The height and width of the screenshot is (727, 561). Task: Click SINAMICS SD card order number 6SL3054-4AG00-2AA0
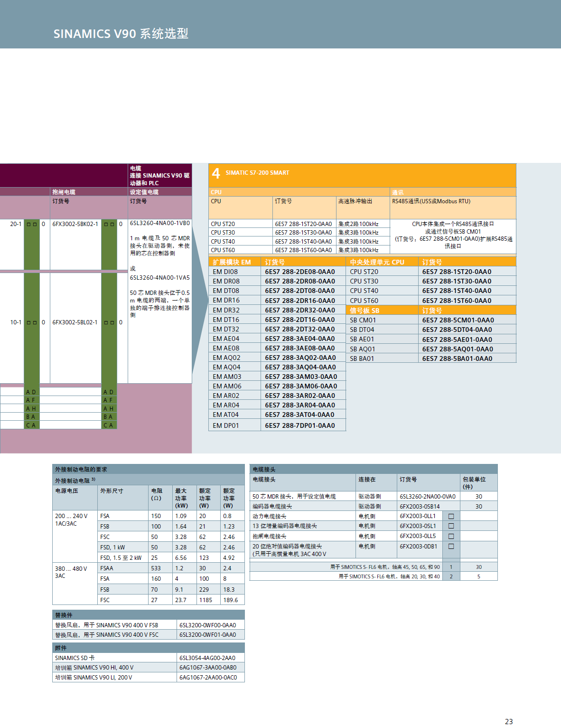pyautogui.click(x=207, y=658)
